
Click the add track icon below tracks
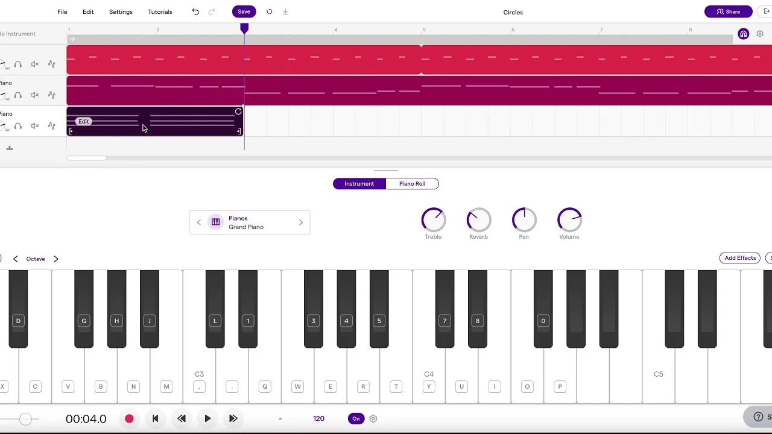9,148
